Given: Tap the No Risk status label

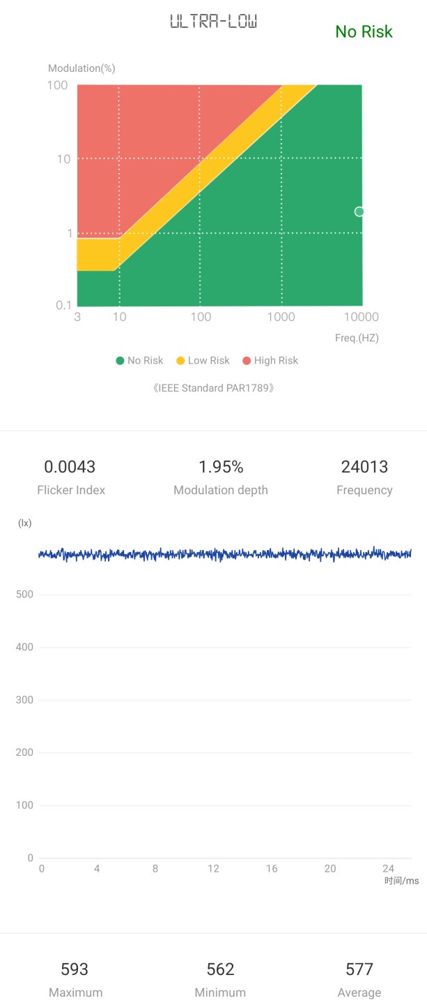Looking at the screenshot, I should 364,31.
